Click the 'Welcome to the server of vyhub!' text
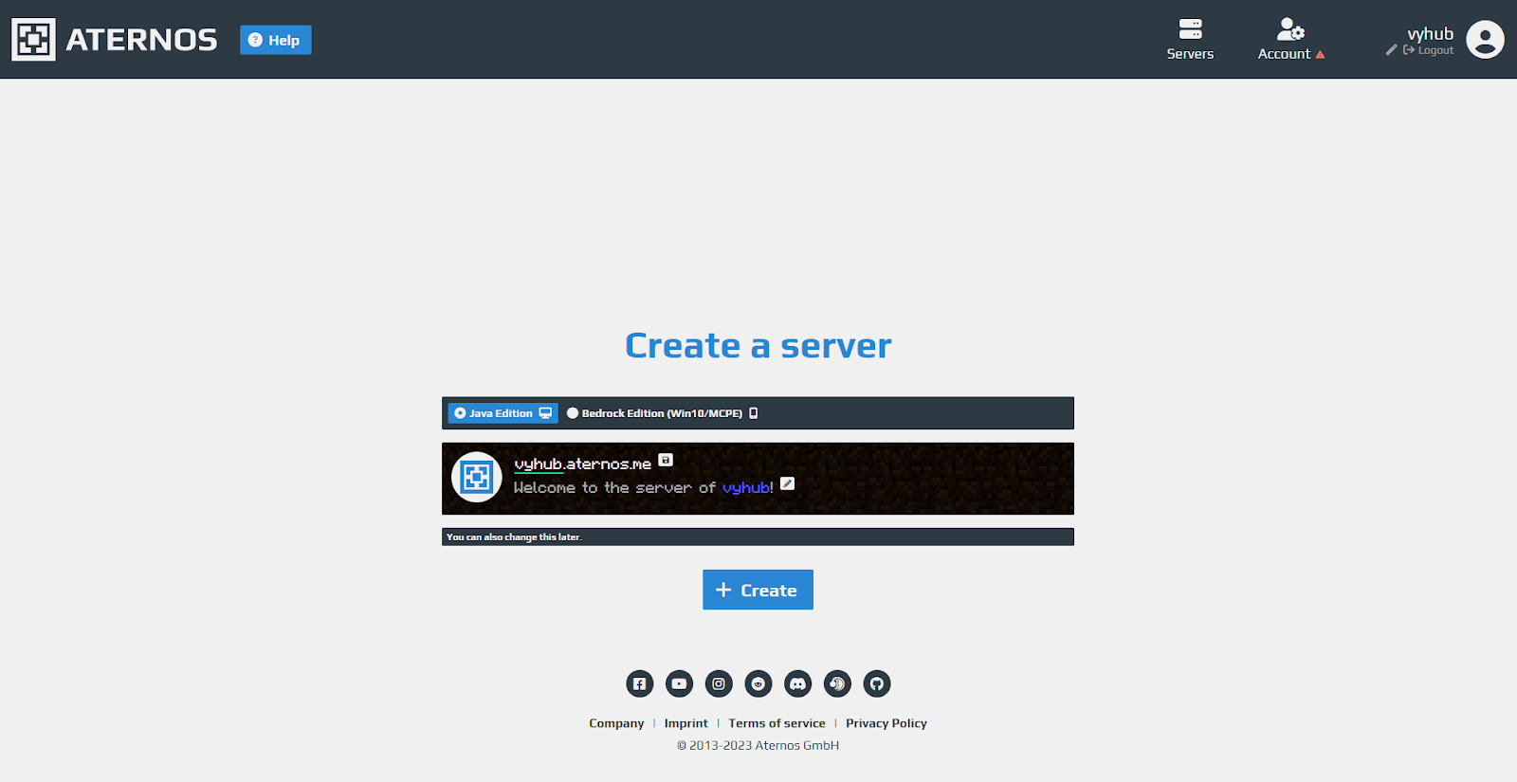 coord(644,487)
